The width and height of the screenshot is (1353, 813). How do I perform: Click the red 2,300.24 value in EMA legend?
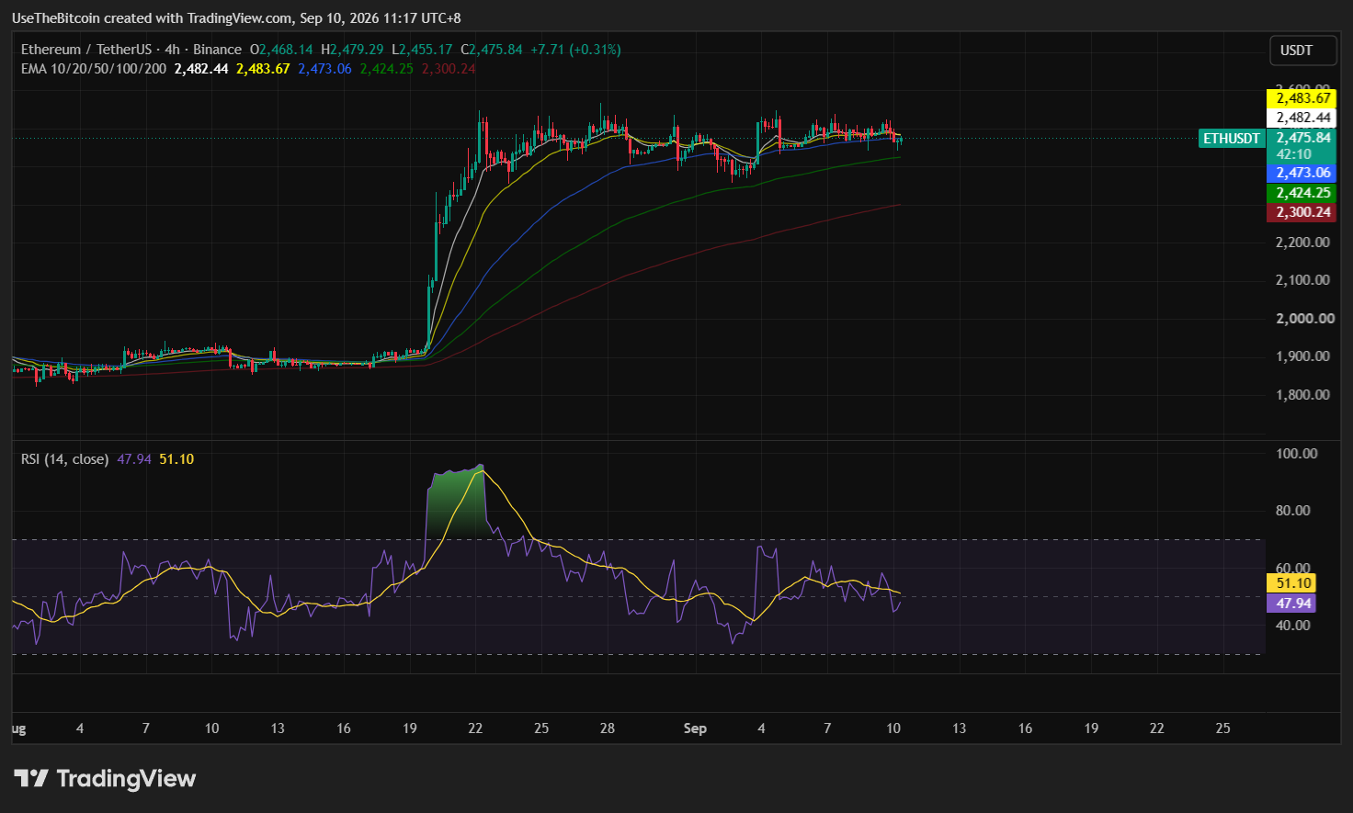[x=449, y=69]
